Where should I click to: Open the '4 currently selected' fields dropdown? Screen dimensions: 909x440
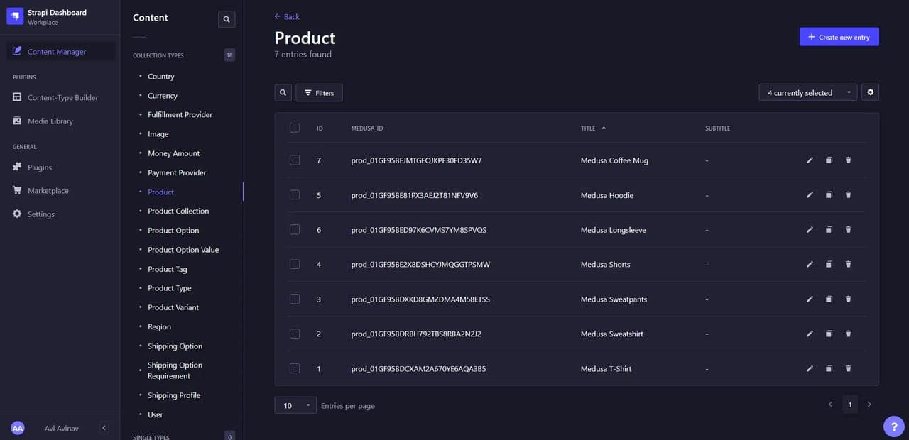pyautogui.click(x=807, y=92)
